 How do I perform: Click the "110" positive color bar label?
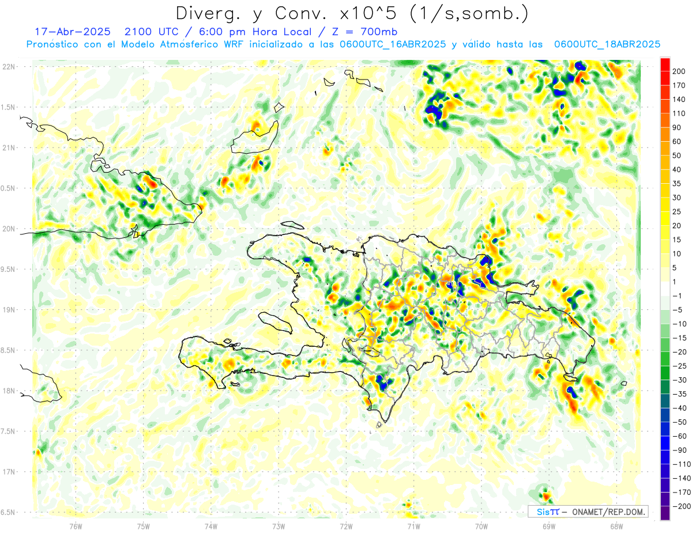(680, 113)
